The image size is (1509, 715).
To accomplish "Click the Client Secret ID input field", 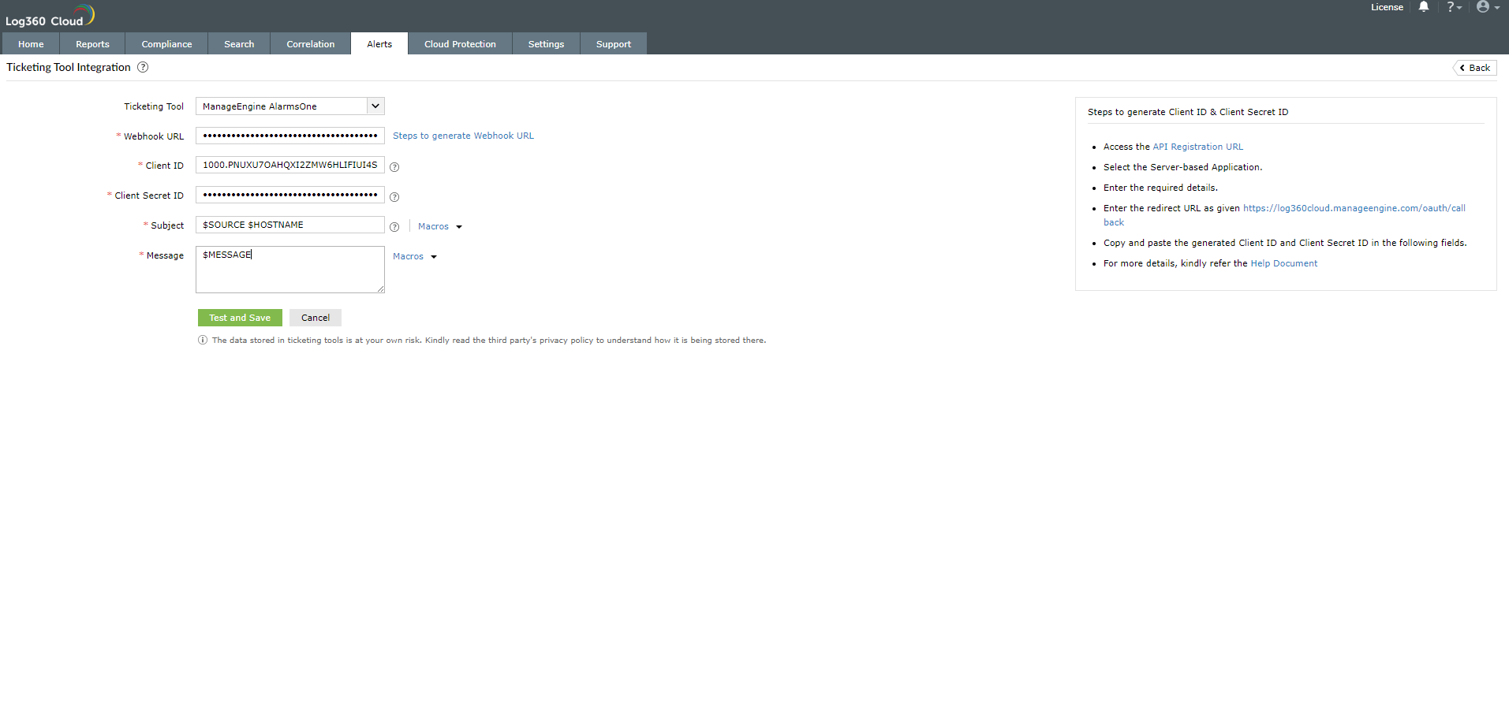I will point(290,196).
